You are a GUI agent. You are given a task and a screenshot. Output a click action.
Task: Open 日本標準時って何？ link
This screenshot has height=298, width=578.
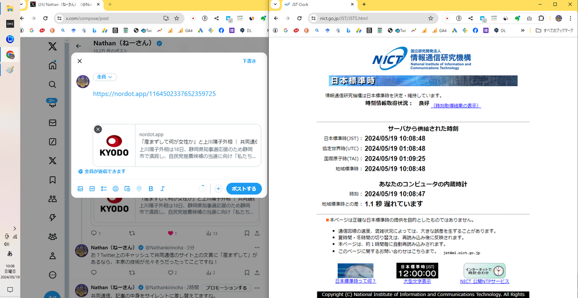click(355, 281)
